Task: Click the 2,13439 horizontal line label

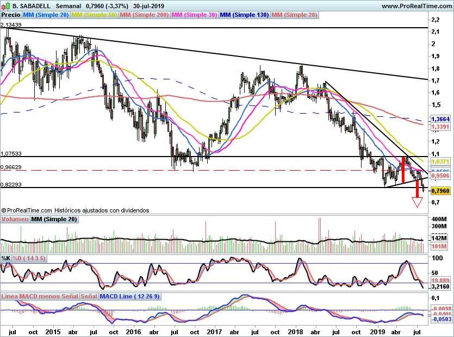Action: coord(11,24)
